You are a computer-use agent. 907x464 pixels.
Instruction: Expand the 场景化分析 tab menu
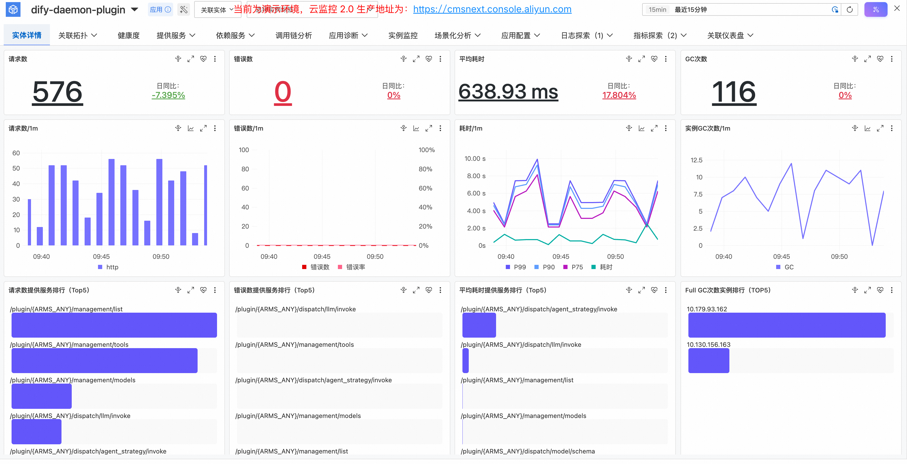(457, 35)
